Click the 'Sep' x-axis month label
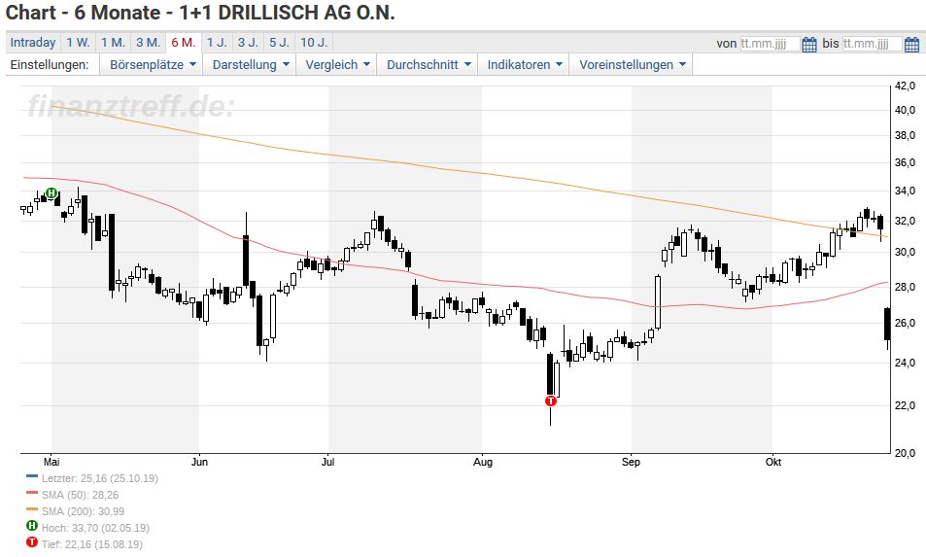926x557 pixels. click(631, 462)
